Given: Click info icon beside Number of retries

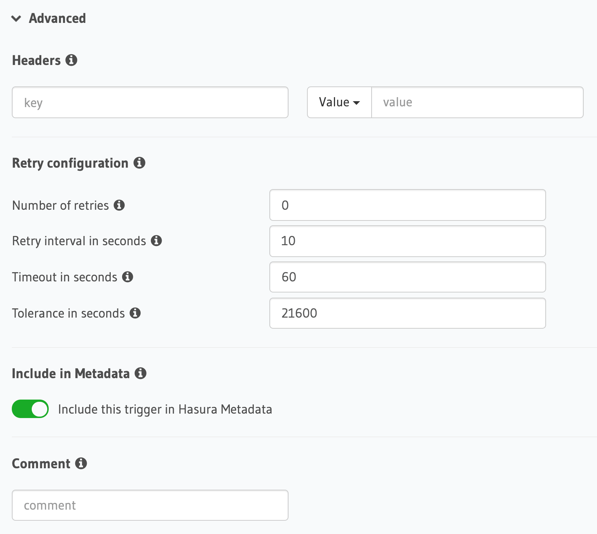Looking at the screenshot, I should (119, 205).
